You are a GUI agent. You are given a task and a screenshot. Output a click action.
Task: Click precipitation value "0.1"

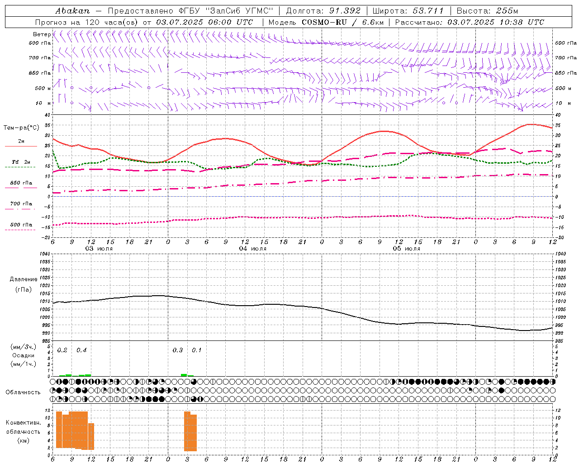[x=197, y=350]
